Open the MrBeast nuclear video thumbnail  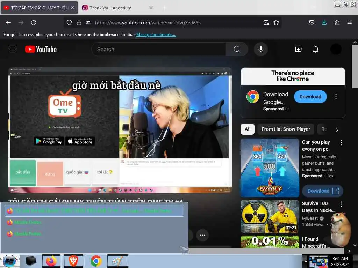(270, 216)
